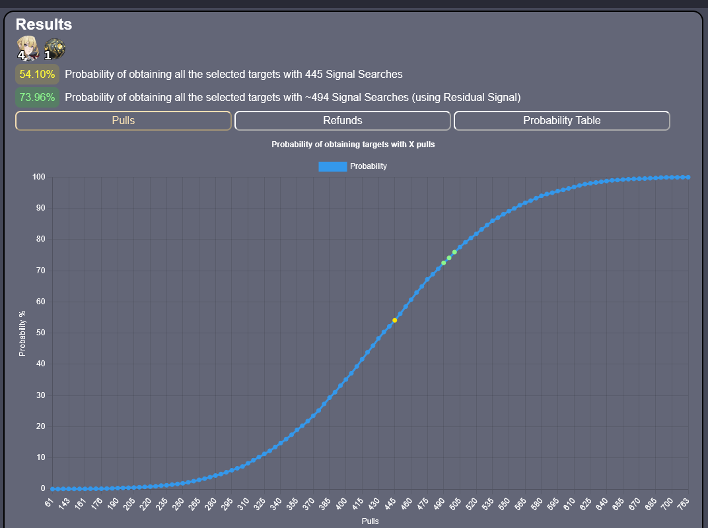This screenshot has width=708, height=528.
Task: Click the final data point at 783 pulls
Action: click(688, 178)
